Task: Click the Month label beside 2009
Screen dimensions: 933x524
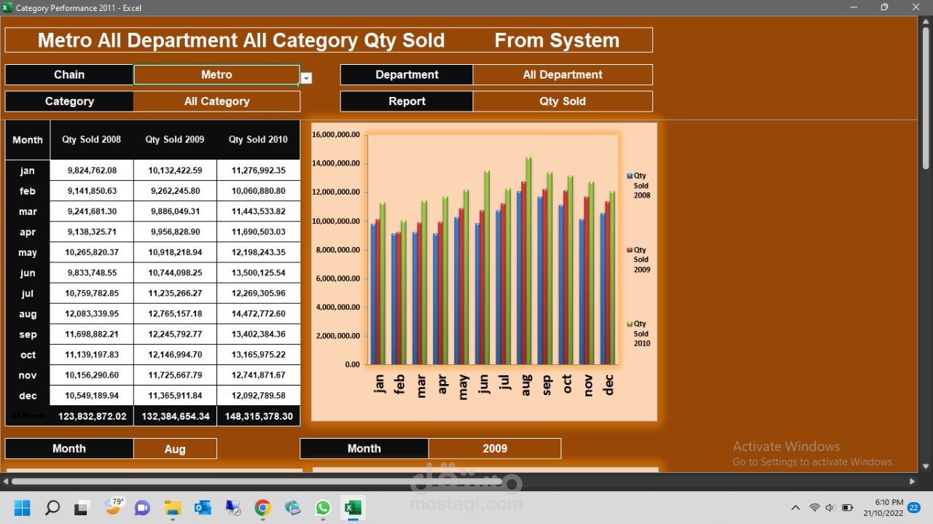Action: tap(364, 449)
